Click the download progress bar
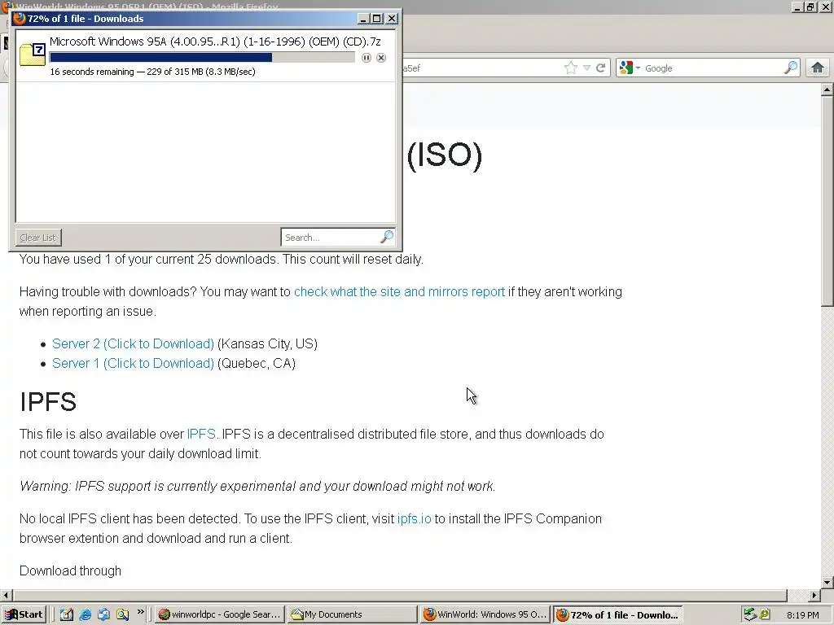The width and height of the screenshot is (834, 625). [202, 58]
